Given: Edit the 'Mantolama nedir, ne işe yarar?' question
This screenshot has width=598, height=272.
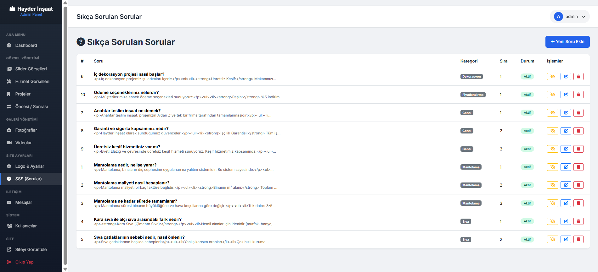Looking at the screenshot, I should pyautogui.click(x=566, y=167).
